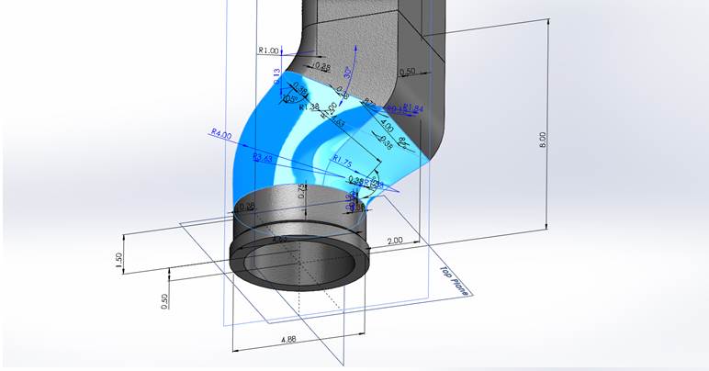Click the 4.00 sketch dimension
This screenshot has height=371, width=709.
tap(387, 125)
